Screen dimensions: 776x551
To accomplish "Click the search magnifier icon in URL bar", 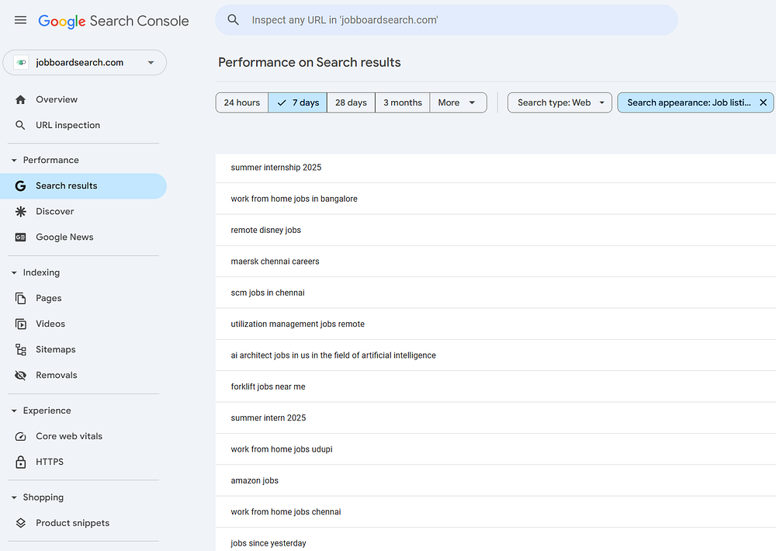I will (233, 20).
